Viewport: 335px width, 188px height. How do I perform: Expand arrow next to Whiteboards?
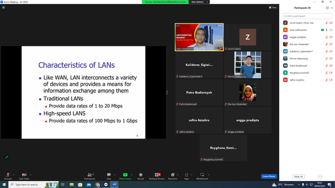[x=208, y=175]
